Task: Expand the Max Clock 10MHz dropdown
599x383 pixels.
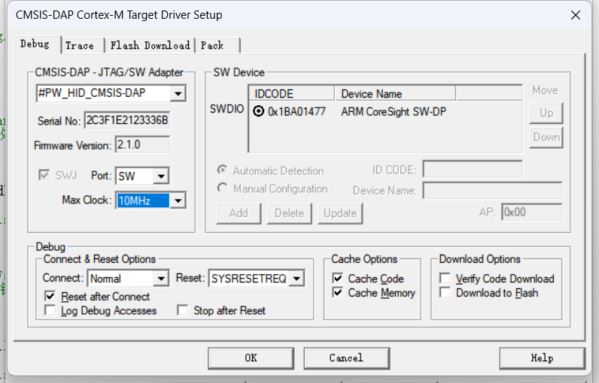Action: point(178,201)
